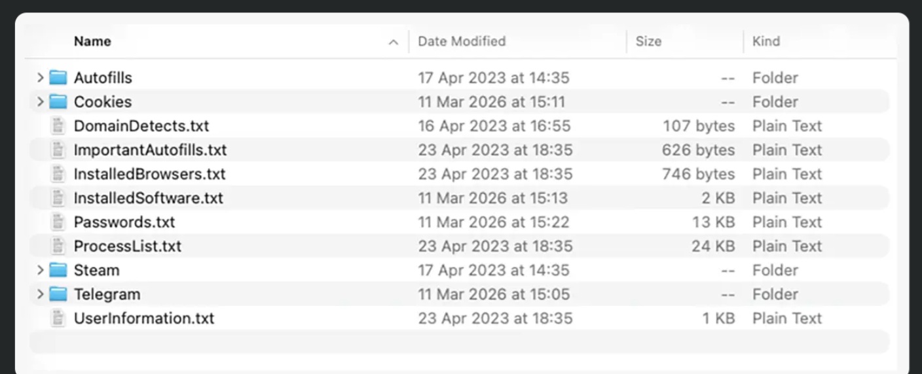The image size is (922, 374).
Task: Select the Passwords.txt file icon
Action: (x=58, y=222)
